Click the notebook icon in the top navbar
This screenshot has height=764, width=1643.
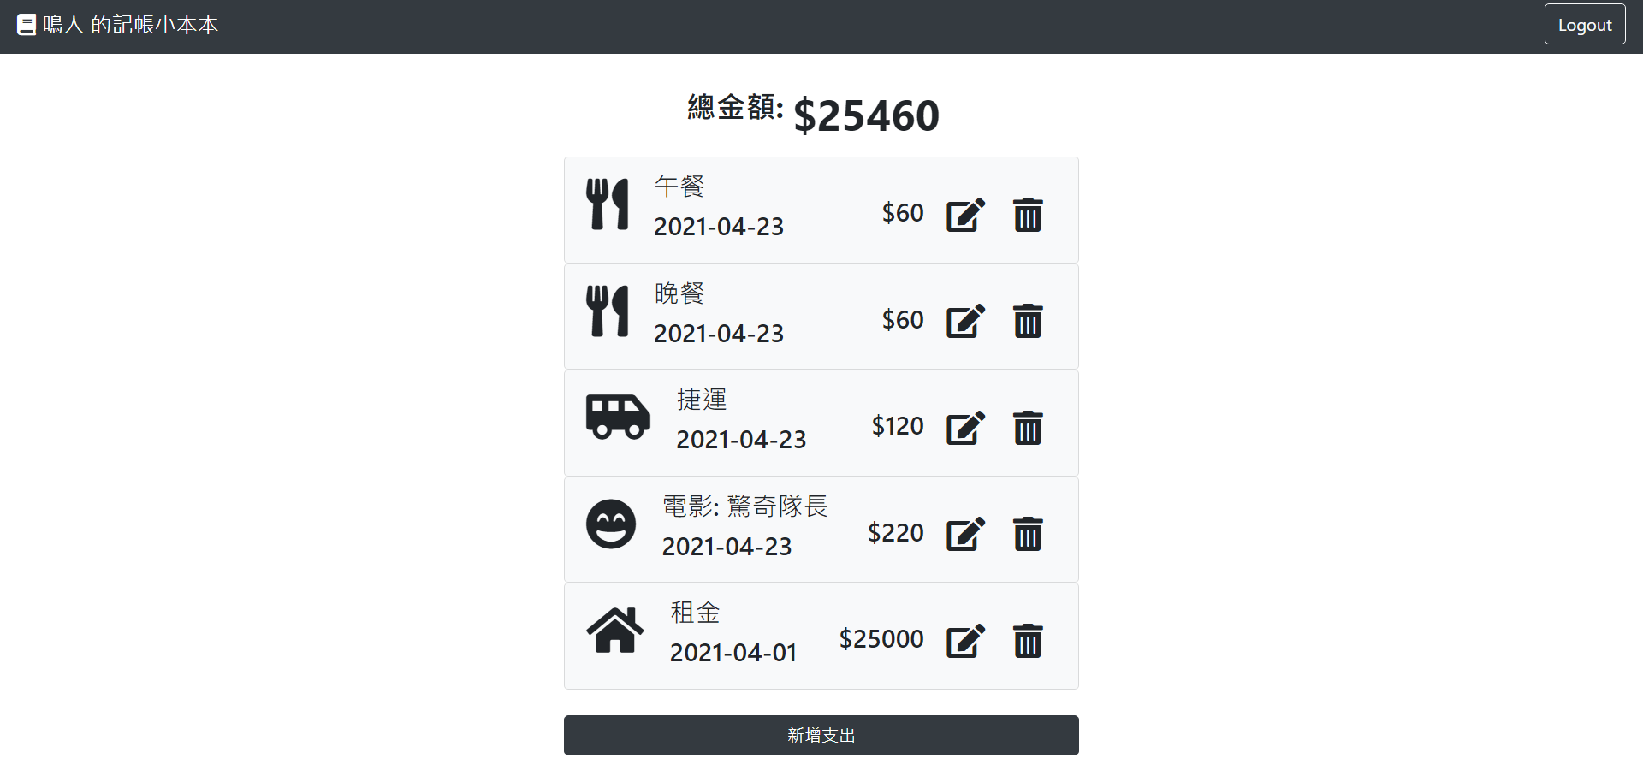25,25
